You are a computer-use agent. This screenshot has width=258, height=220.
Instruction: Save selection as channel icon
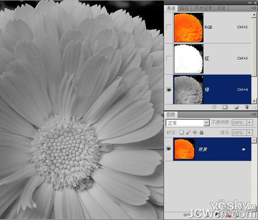[x=225, y=107]
